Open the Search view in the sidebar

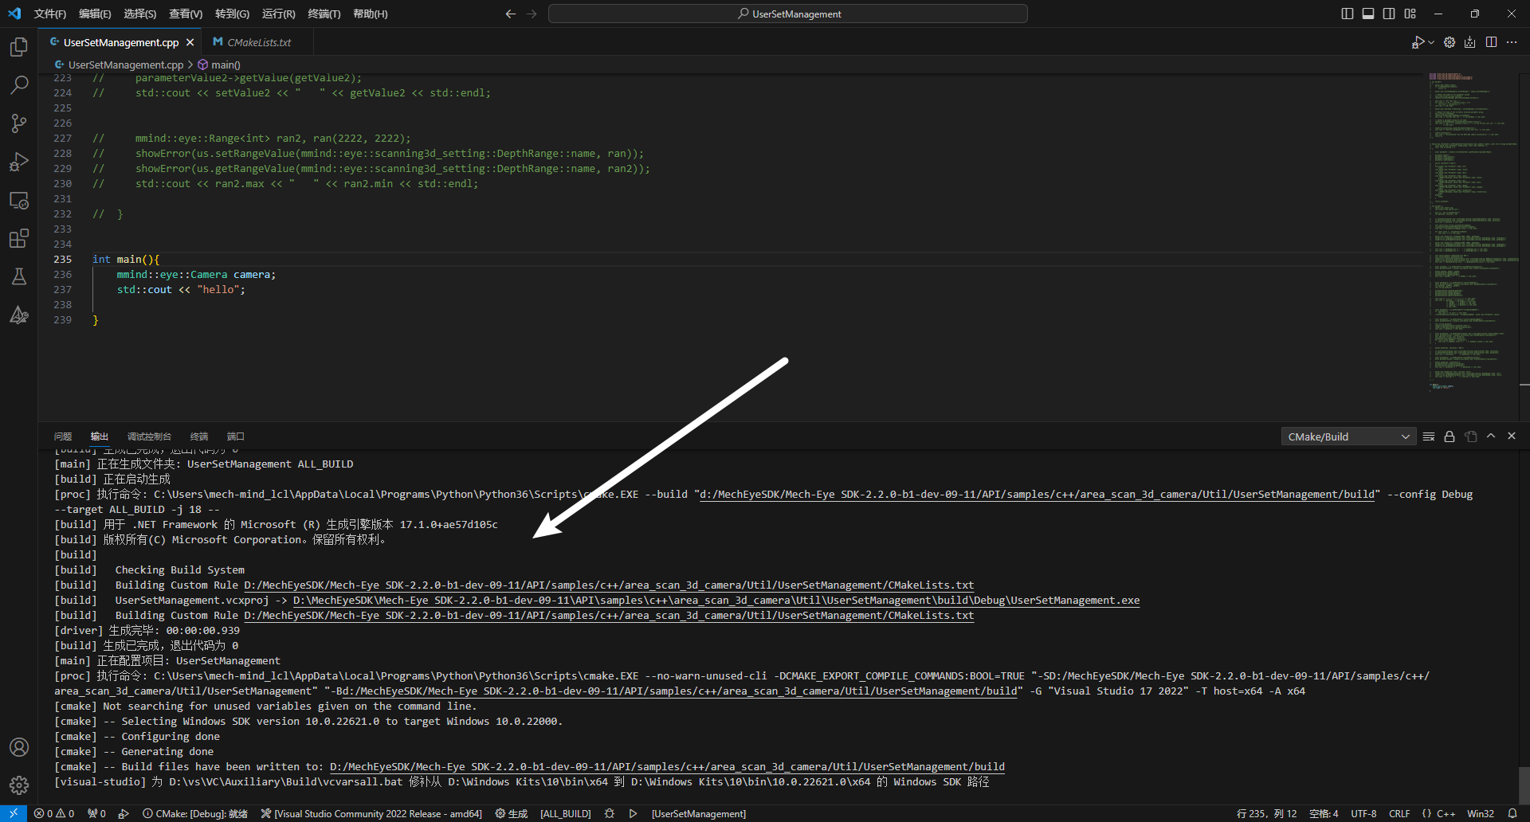coord(19,84)
